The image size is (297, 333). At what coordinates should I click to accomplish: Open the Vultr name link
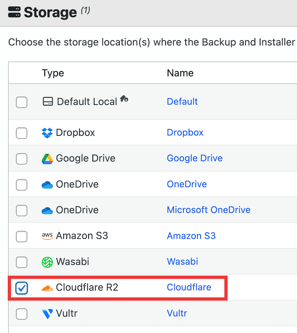(177, 313)
